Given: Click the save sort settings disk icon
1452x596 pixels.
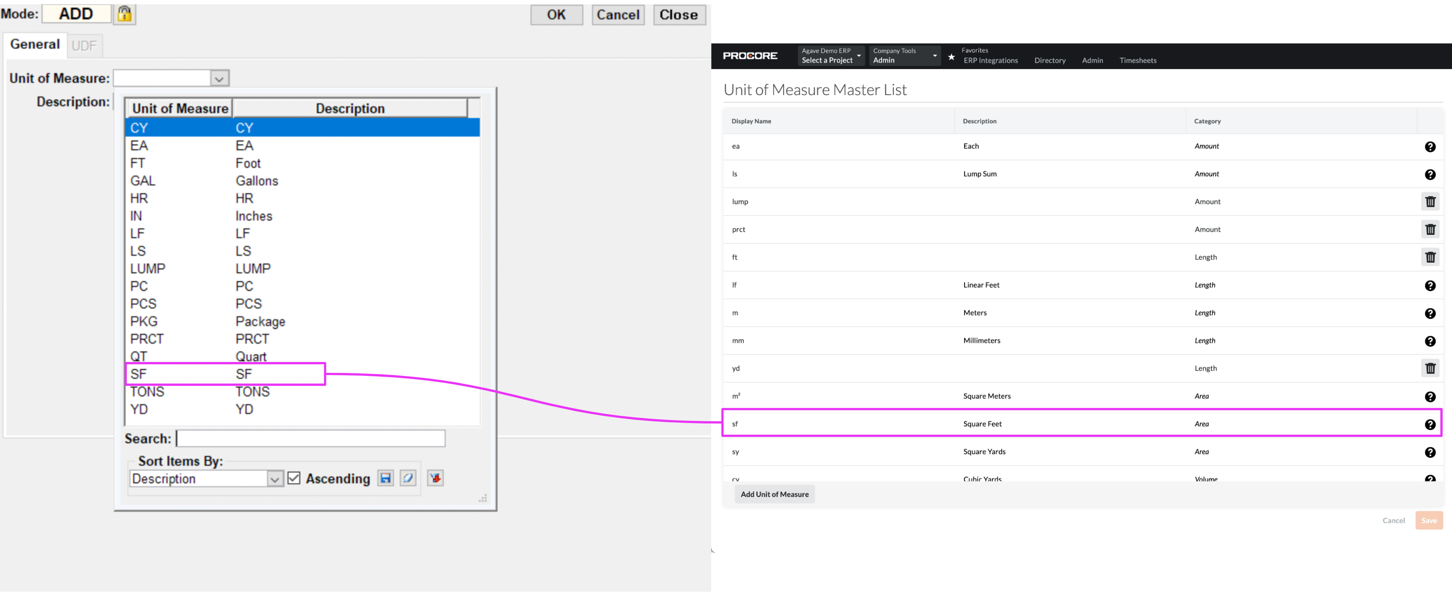Looking at the screenshot, I should coord(386,478).
